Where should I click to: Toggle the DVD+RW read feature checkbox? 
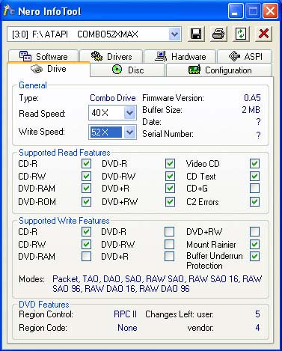[170, 201]
